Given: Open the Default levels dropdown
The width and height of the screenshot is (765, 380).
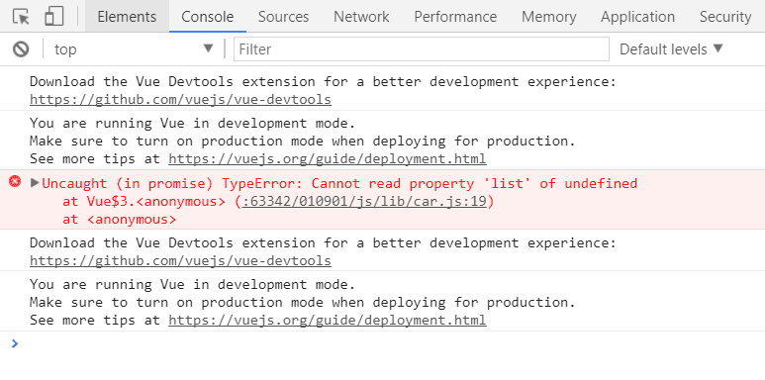Looking at the screenshot, I should [671, 49].
